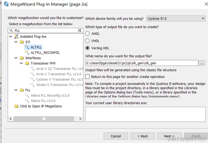This screenshot has width=208, height=143.
Task: Click the Altera PLL v13.0 wand icon
Action: point(27,101)
